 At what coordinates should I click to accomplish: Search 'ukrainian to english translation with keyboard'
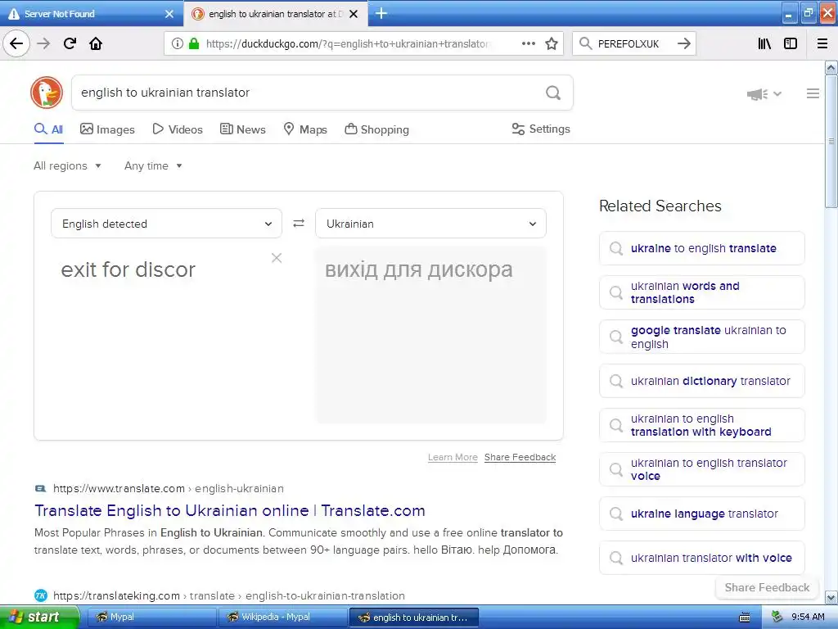(701, 425)
